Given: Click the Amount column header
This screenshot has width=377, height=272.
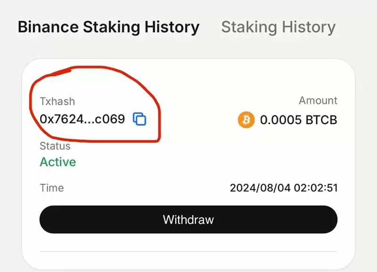Looking at the screenshot, I should point(318,100).
